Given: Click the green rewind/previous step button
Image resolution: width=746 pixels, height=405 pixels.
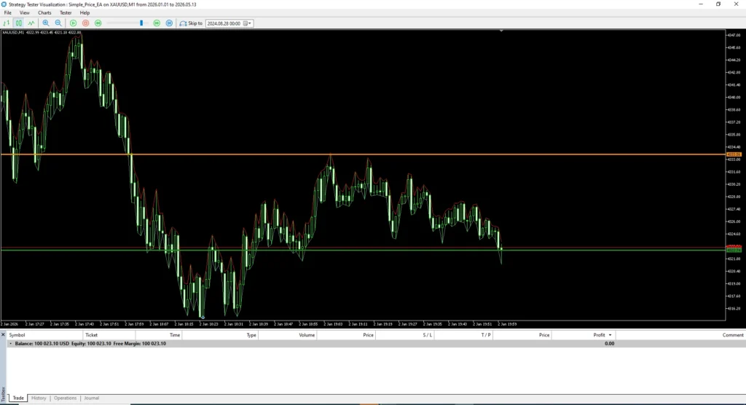Looking at the screenshot, I should pos(98,23).
